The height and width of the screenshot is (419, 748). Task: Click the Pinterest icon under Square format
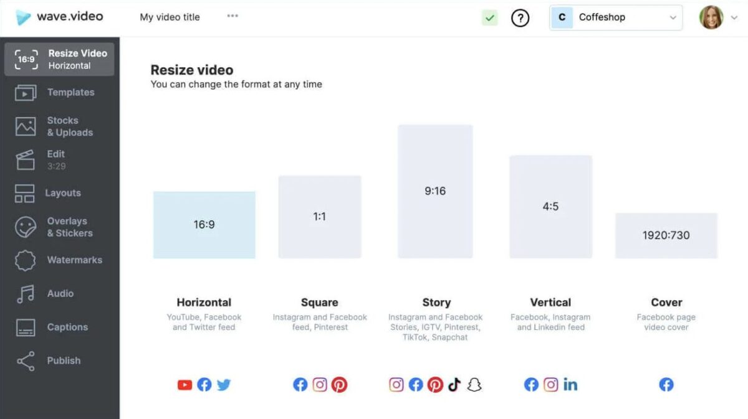pos(340,385)
